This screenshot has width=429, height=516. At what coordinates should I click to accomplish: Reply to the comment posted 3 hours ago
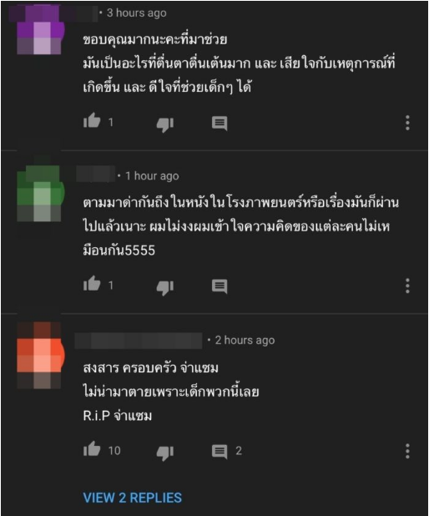coord(220,124)
